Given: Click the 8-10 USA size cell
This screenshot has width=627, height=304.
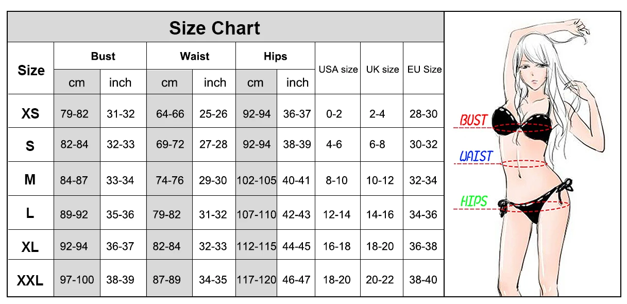Looking at the screenshot, I should point(336,180).
